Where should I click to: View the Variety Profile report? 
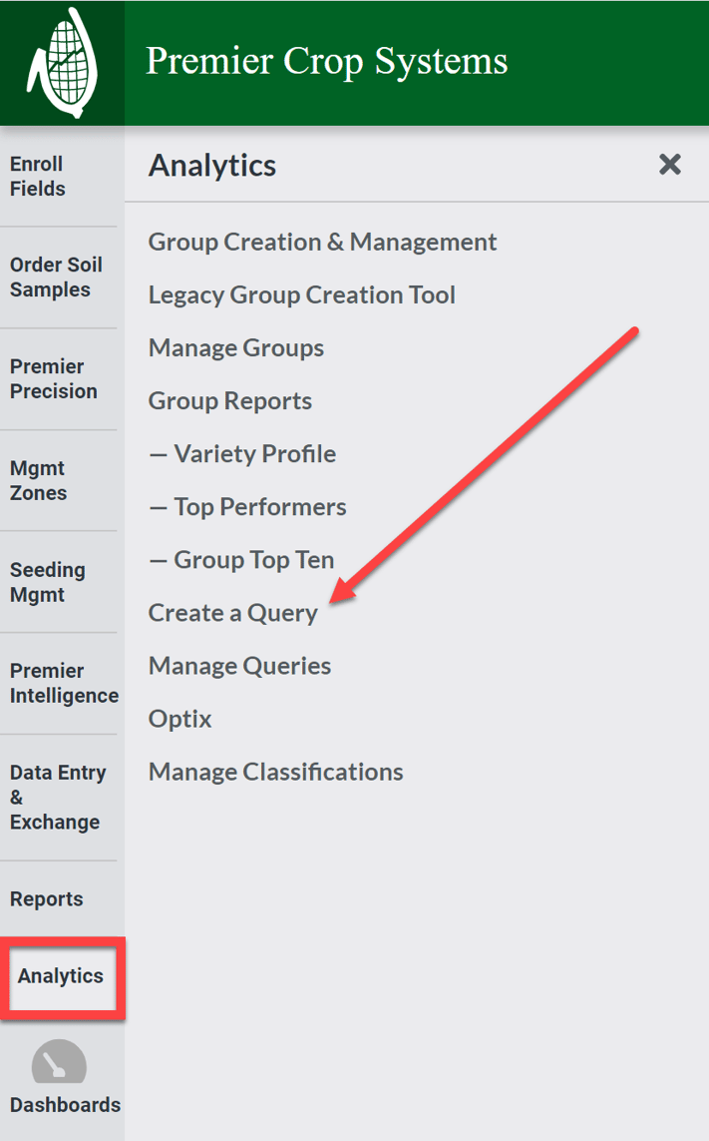pyautogui.click(x=242, y=453)
